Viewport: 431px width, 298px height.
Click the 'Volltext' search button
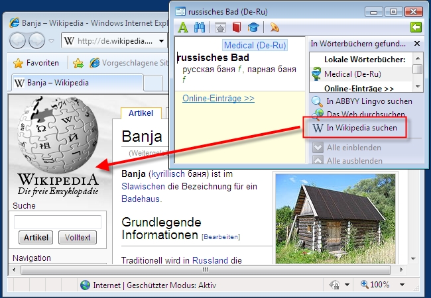pyautogui.click(x=78, y=237)
